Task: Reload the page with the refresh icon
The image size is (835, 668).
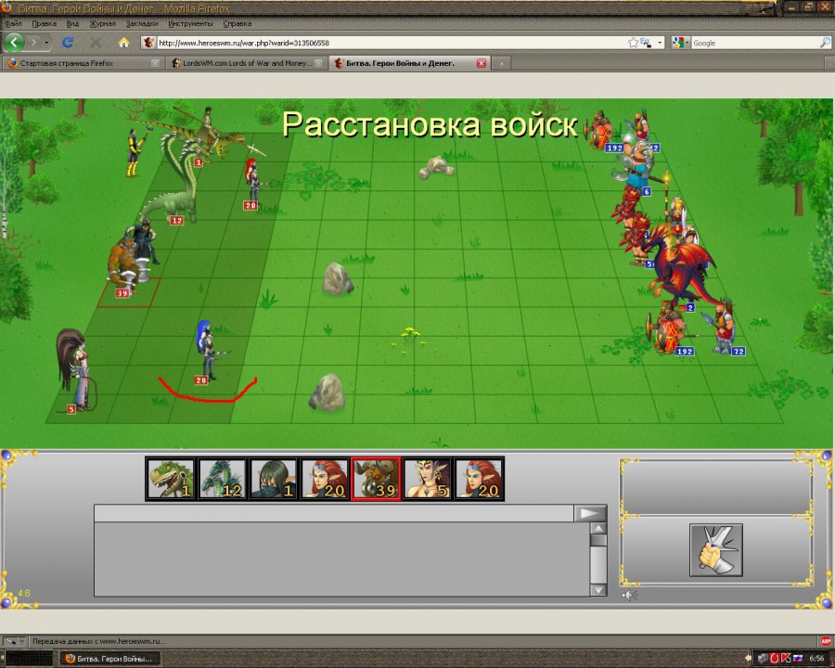Action: pyautogui.click(x=68, y=42)
